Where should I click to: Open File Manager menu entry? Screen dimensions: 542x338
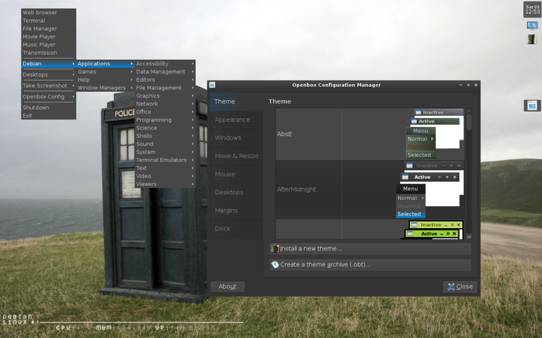pos(49,29)
